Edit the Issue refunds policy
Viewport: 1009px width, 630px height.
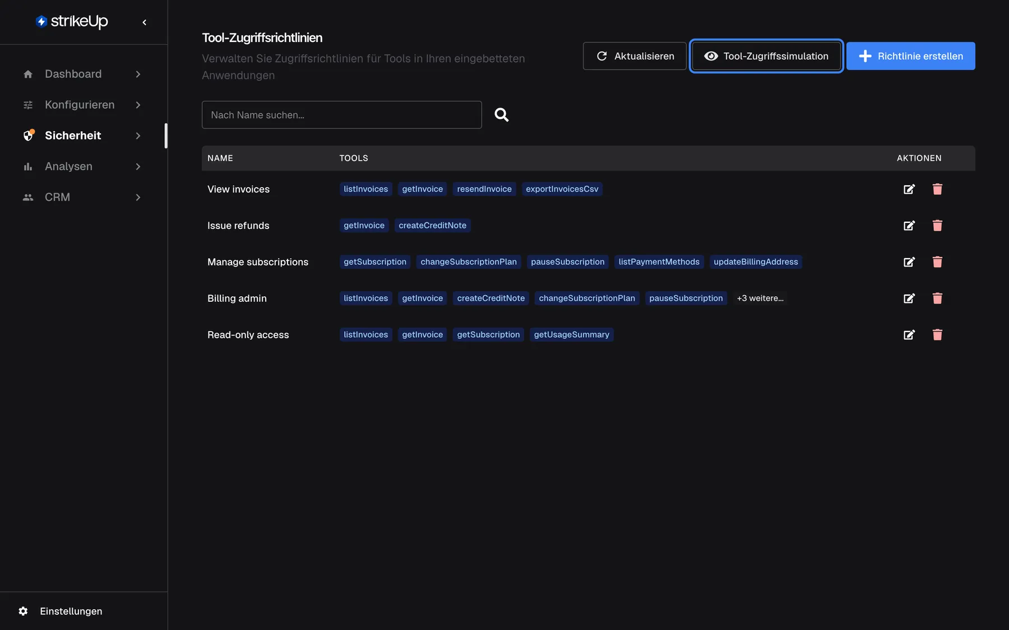pos(909,226)
